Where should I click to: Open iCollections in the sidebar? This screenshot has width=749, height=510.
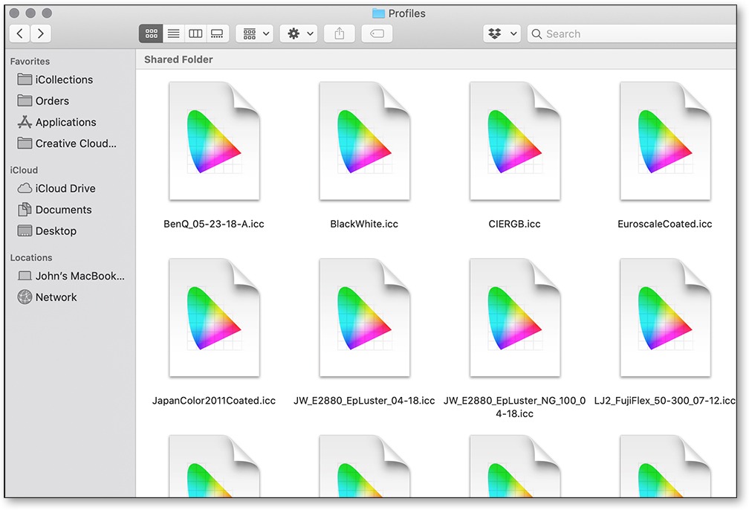click(x=64, y=80)
